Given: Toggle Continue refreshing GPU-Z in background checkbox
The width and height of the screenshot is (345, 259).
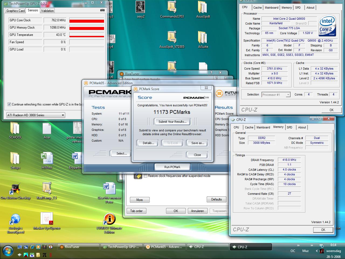Looking at the screenshot, I should (9, 104).
